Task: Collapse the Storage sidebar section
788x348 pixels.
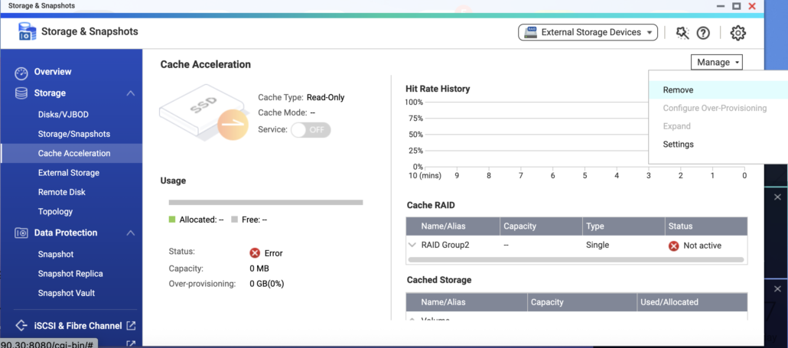Action: (x=131, y=93)
